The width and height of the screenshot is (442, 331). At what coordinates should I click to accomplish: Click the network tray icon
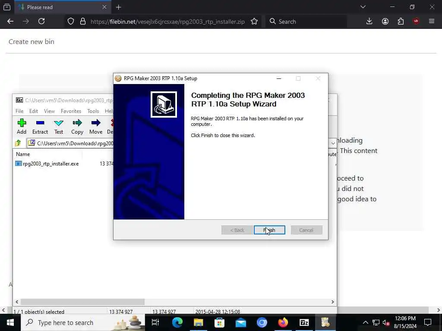(x=376, y=322)
